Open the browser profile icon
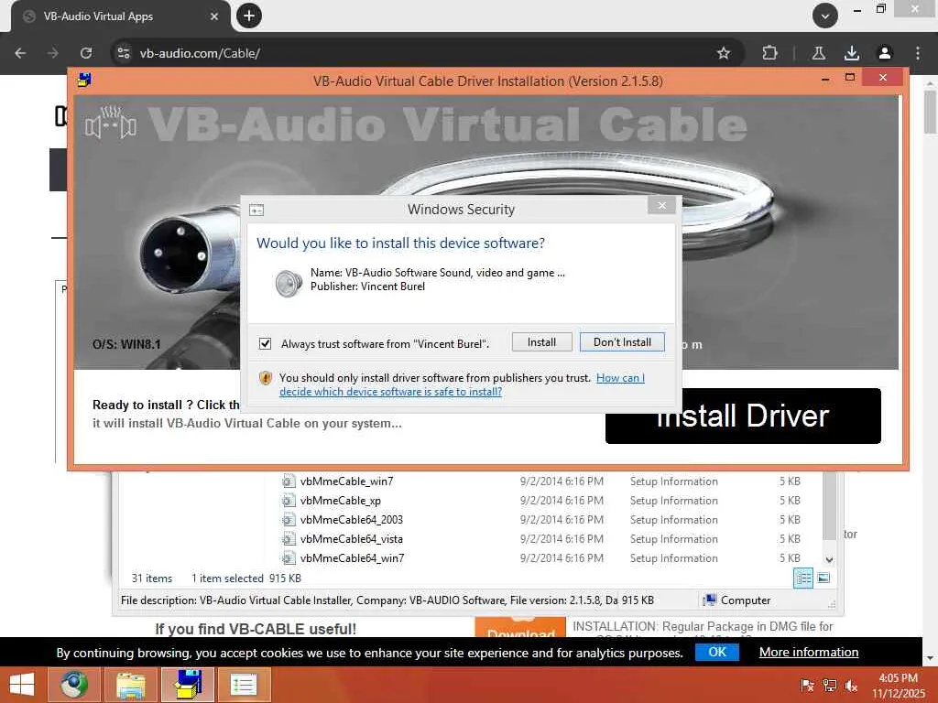Screen dimensions: 938x703 [x=884, y=53]
